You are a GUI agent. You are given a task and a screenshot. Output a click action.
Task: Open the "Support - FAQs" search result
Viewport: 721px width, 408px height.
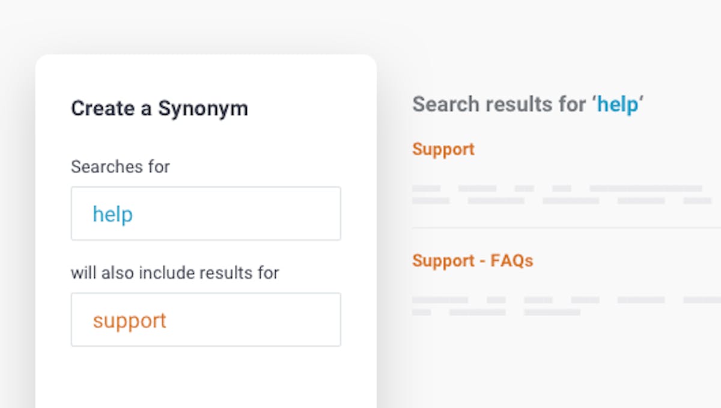click(x=473, y=261)
